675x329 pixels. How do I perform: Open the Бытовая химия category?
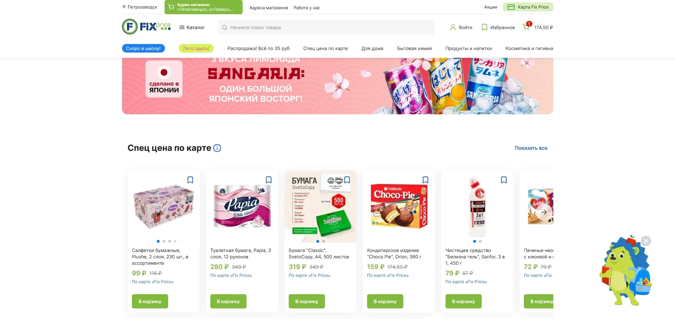(414, 48)
